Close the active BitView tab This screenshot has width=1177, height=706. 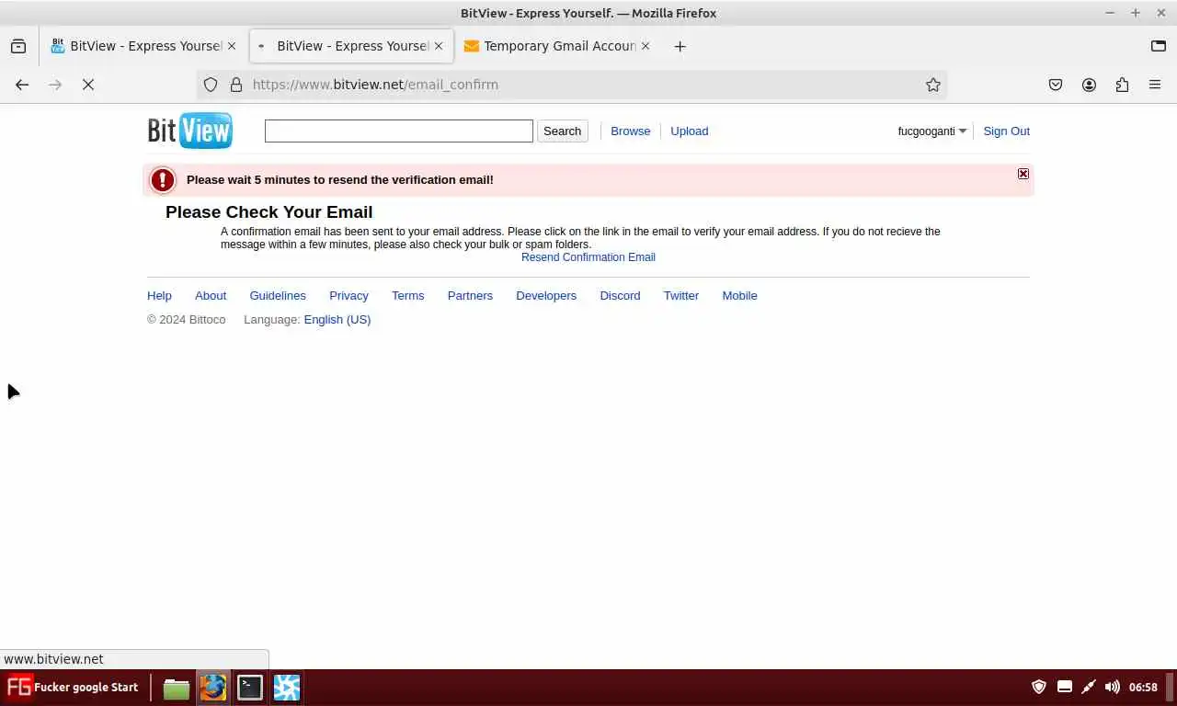click(x=439, y=46)
